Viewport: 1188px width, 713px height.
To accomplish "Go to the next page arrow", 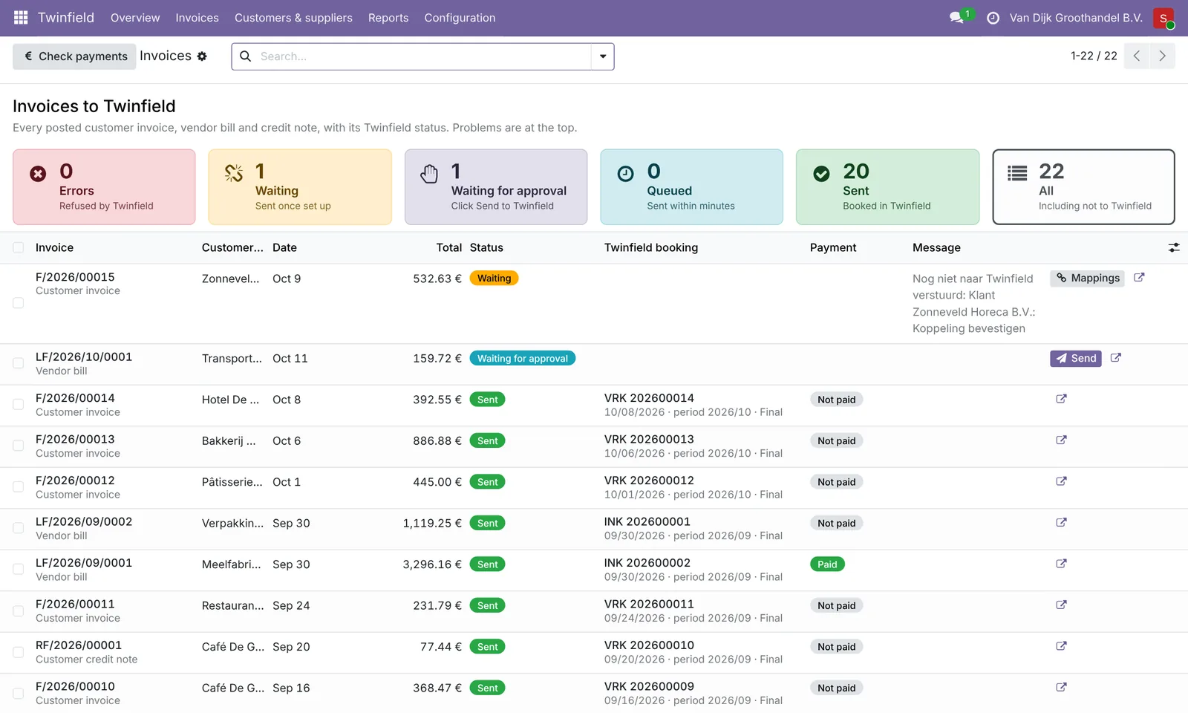I will pos(1162,56).
